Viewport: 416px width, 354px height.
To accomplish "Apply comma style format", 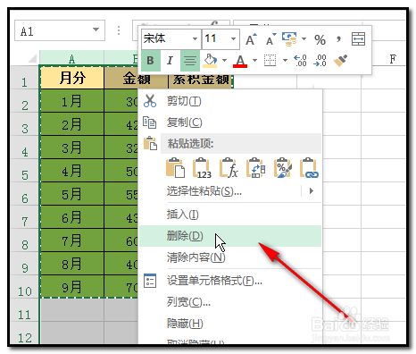I will tap(338, 39).
